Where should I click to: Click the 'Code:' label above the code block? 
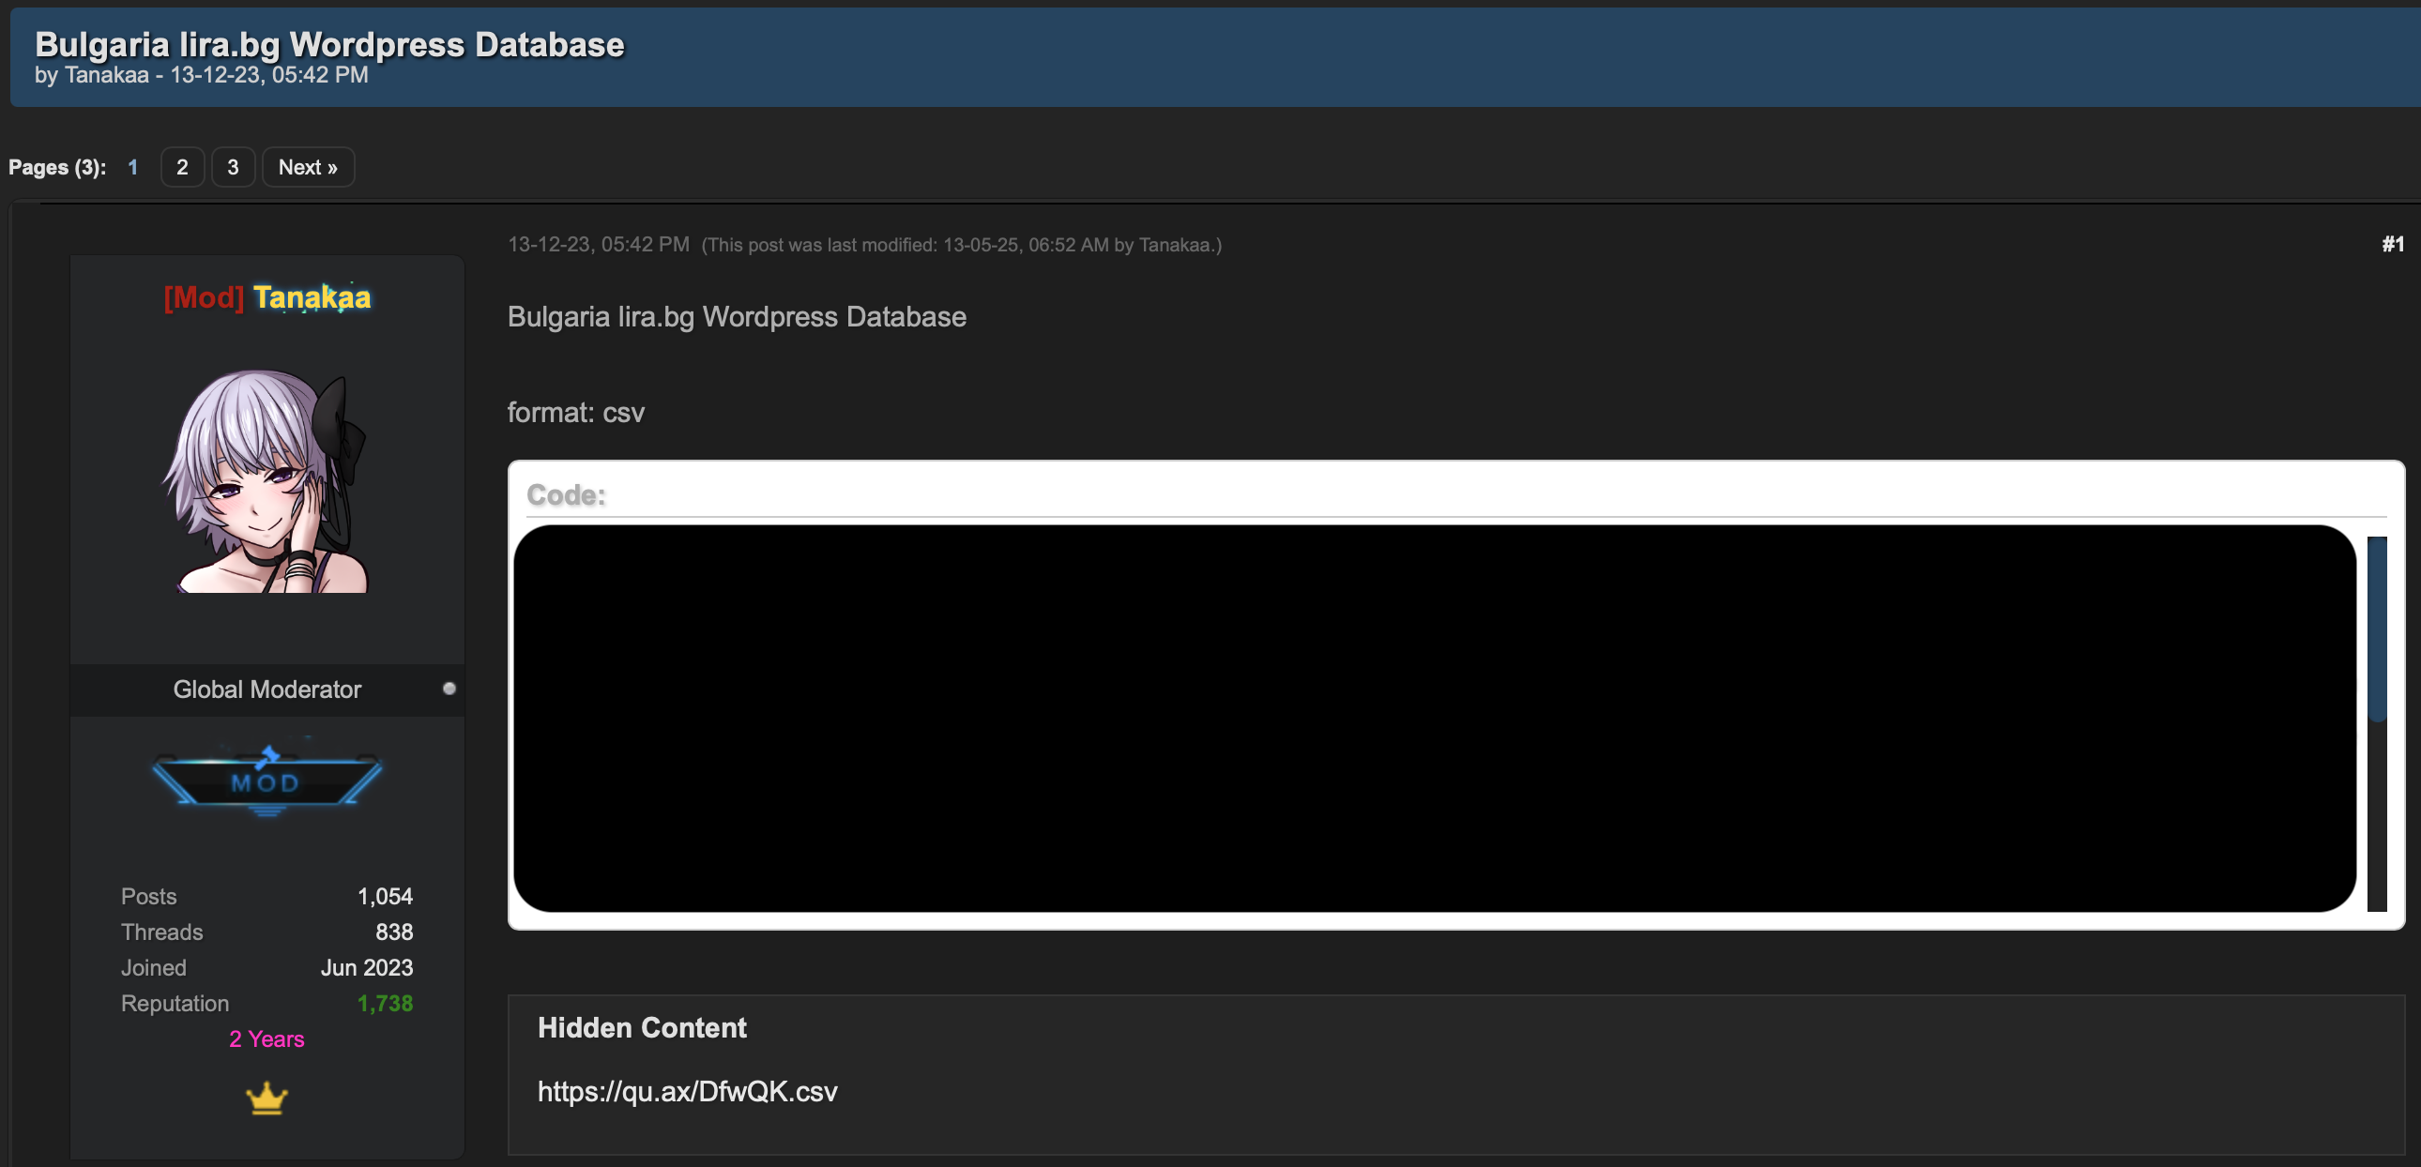pyautogui.click(x=567, y=495)
